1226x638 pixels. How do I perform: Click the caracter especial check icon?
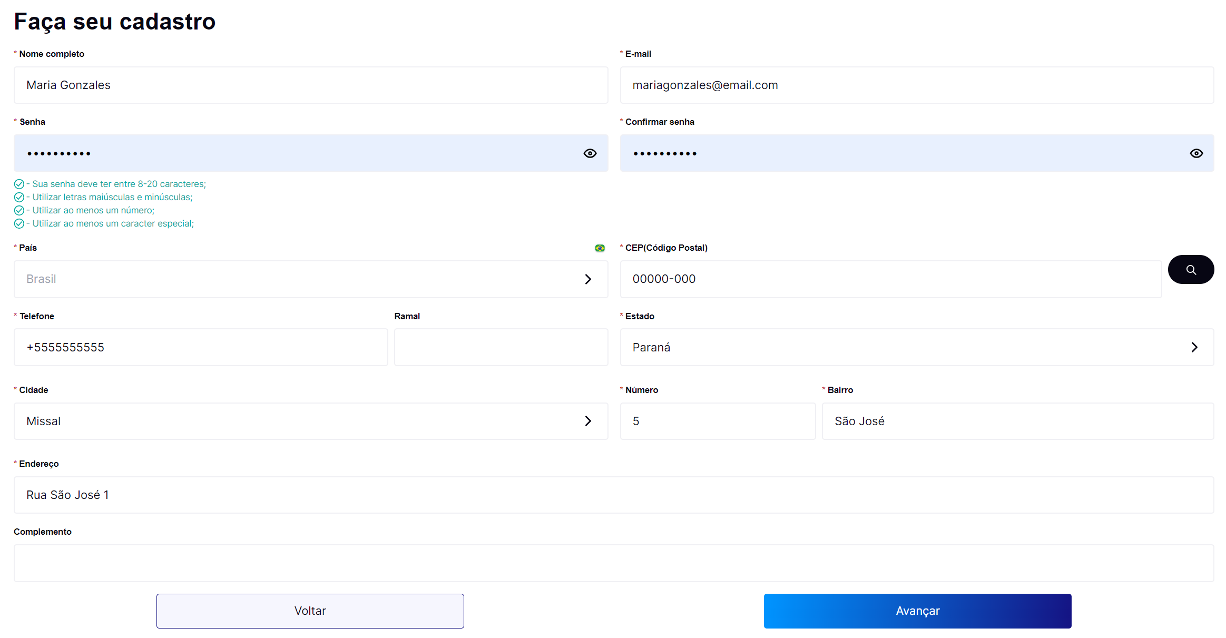(x=19, y=223)
